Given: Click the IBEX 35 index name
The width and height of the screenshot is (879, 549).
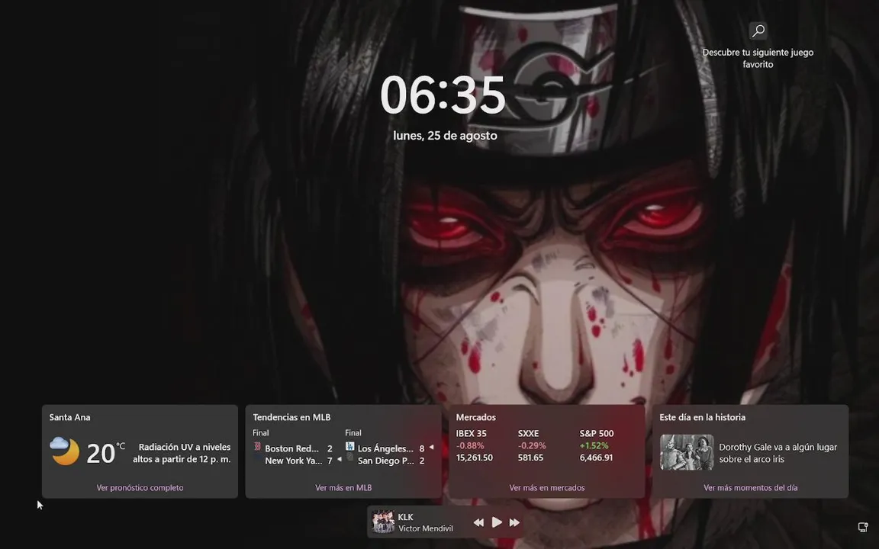Looking at the screenshot, I should click(x=471, y=434).
